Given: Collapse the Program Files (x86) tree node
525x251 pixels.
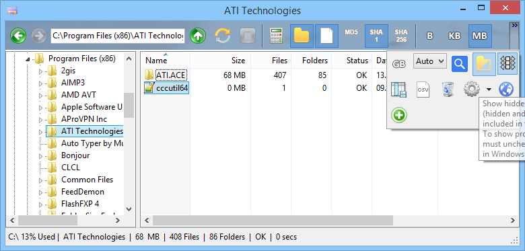Looking at the screenshot, I should 28,60.
